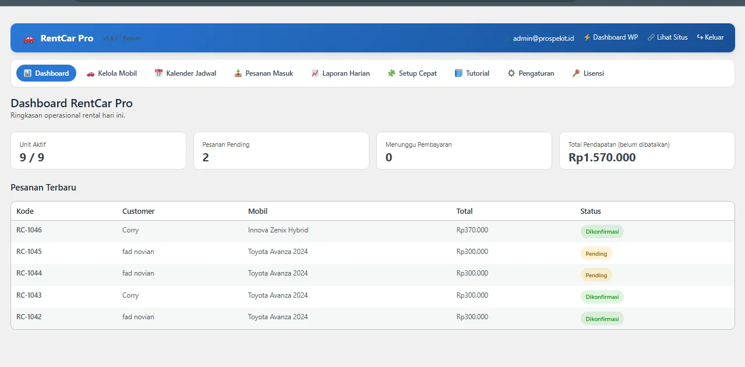
Task: Select order code RC-1042
Action: click(29, 317)
